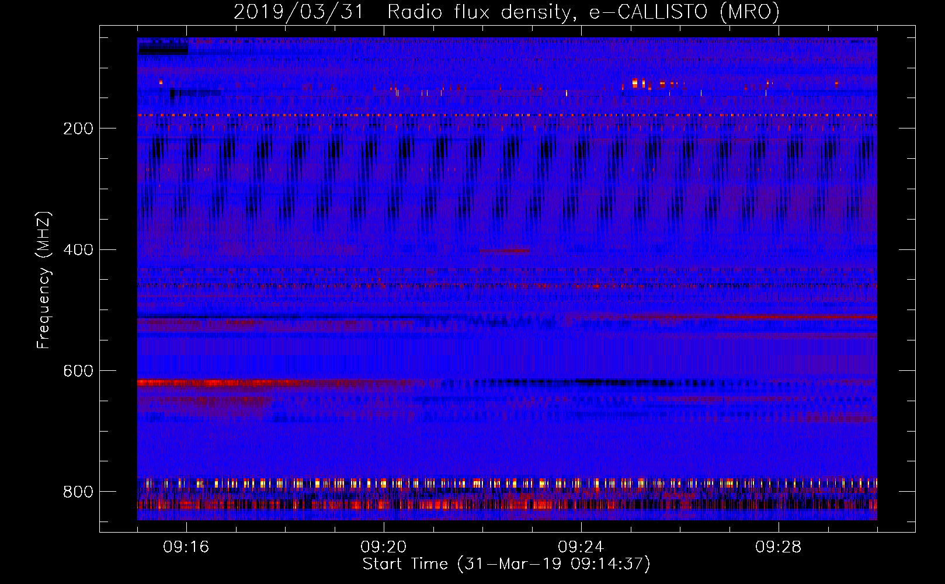Click the 09:24 time tick label

(581, 547)
